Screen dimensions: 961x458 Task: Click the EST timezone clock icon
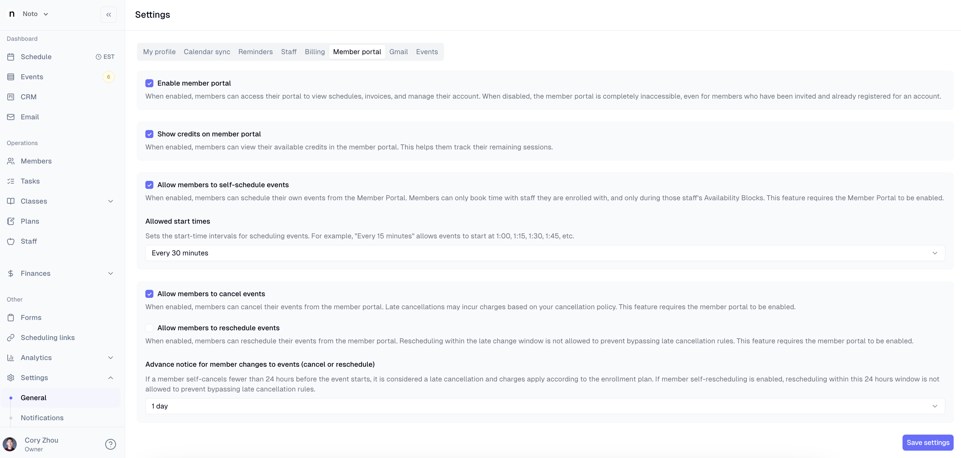99,57
